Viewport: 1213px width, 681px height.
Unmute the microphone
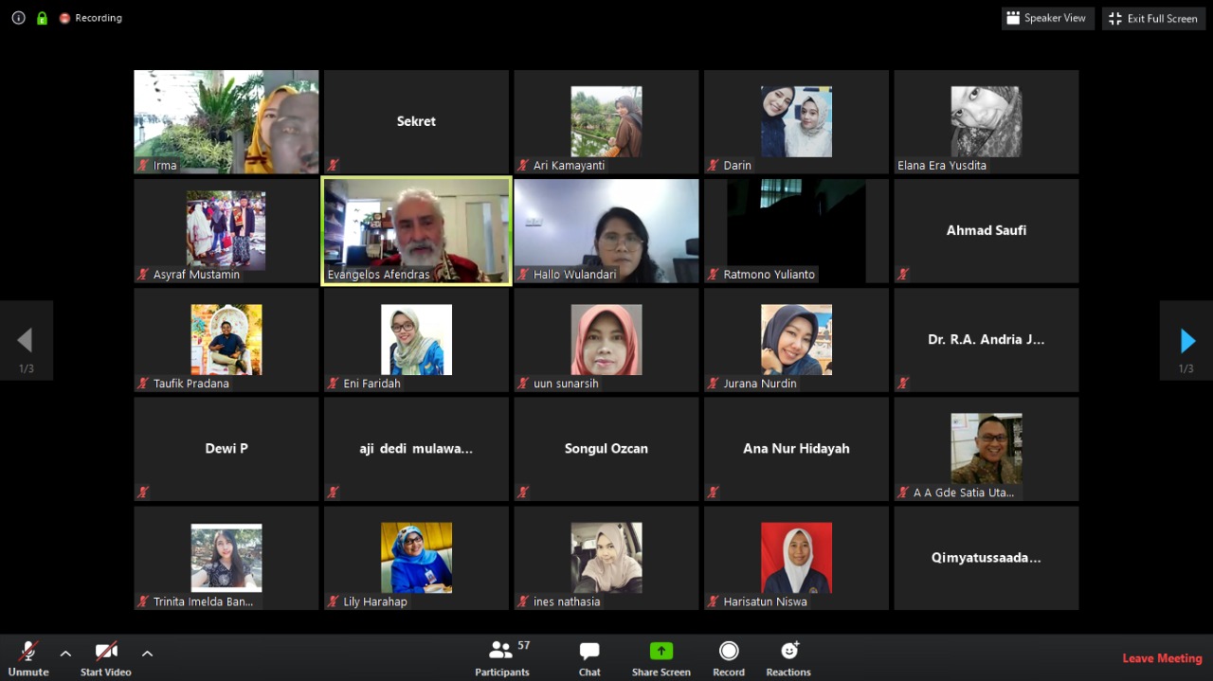[x=28, y=657]
